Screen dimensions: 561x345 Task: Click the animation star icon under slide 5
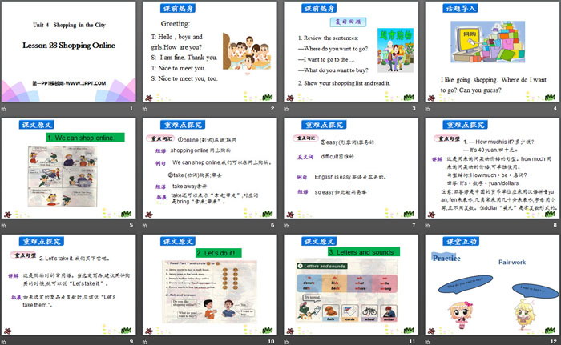(x=4, y=225)
